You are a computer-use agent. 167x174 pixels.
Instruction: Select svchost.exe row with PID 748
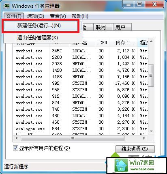pyautogui.click(x=81, y=109)
